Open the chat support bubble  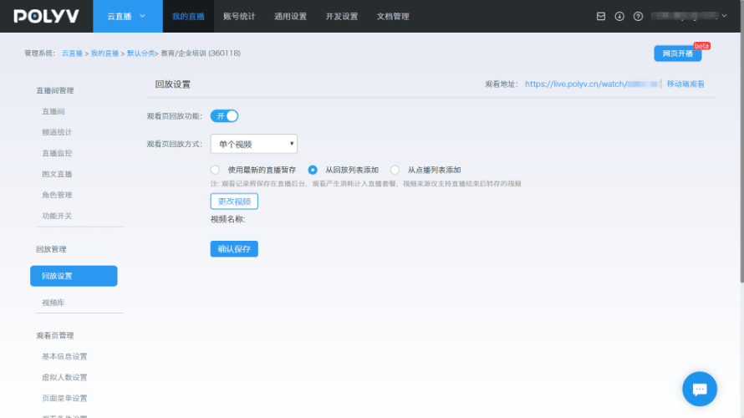[x=700, y=389]
